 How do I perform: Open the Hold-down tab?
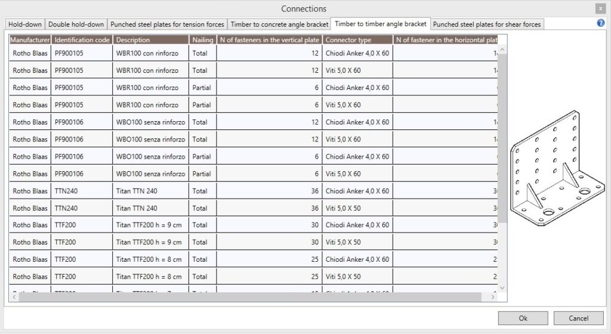pyautogui.click(x=25, y=24)
